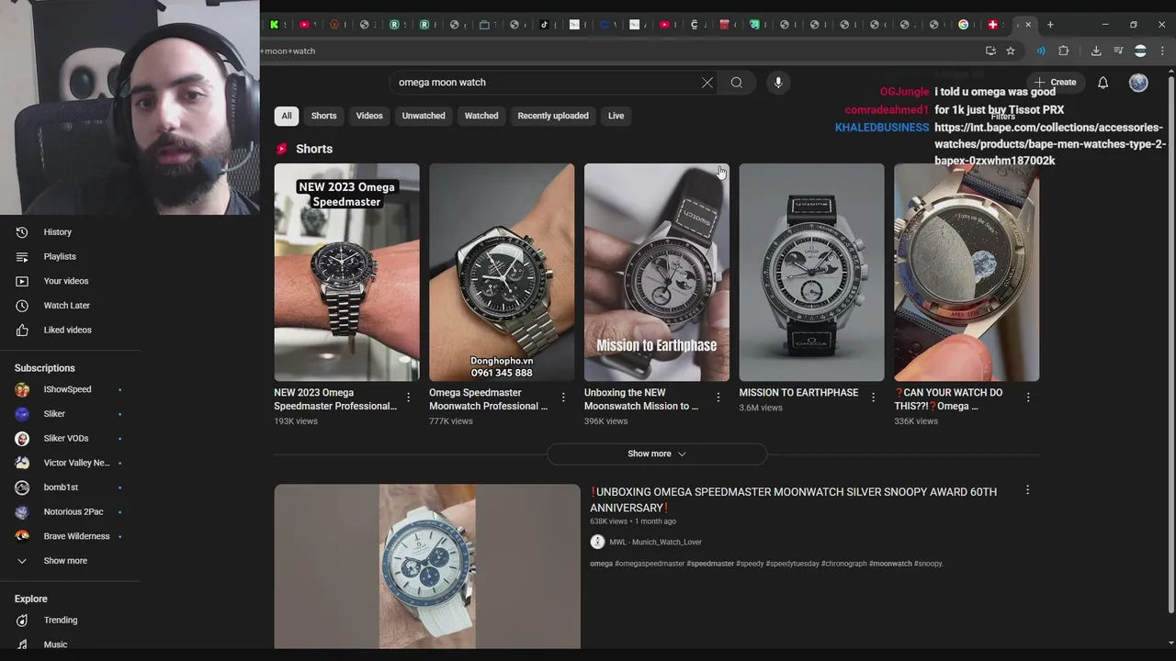Screen dimensions: 1176x661
Task: Click the Shorts shelf heading
Action: pyautogui.click(x=314, y=149)
